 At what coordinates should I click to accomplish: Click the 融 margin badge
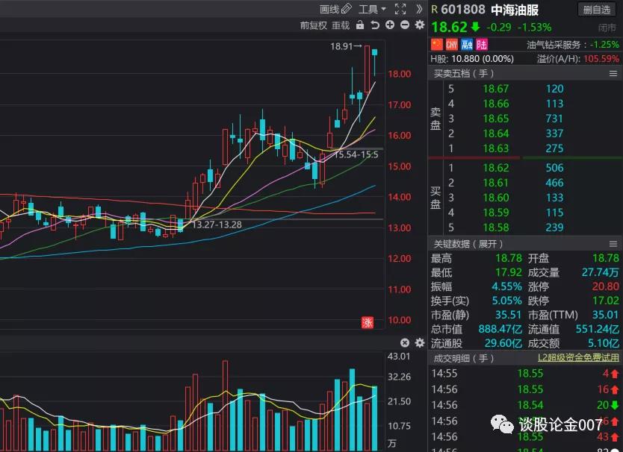[467, 44]
